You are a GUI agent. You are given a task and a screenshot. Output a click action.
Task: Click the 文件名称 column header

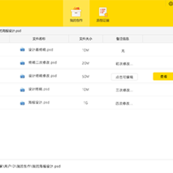(39, 39)
